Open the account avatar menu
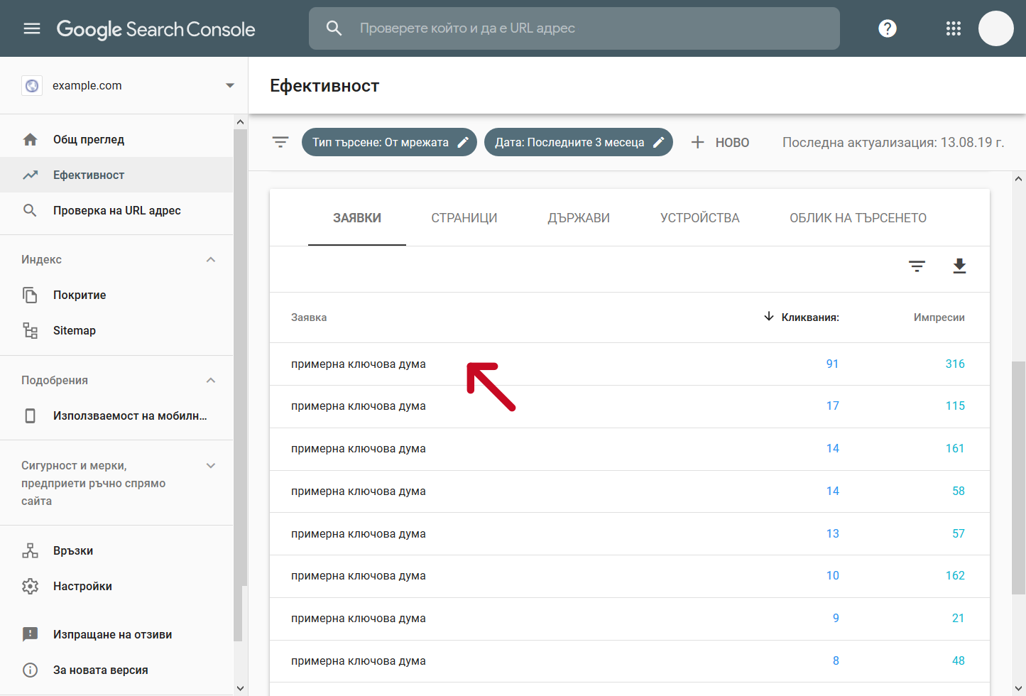Screen dimensions: 1026x696 [995, 28]
